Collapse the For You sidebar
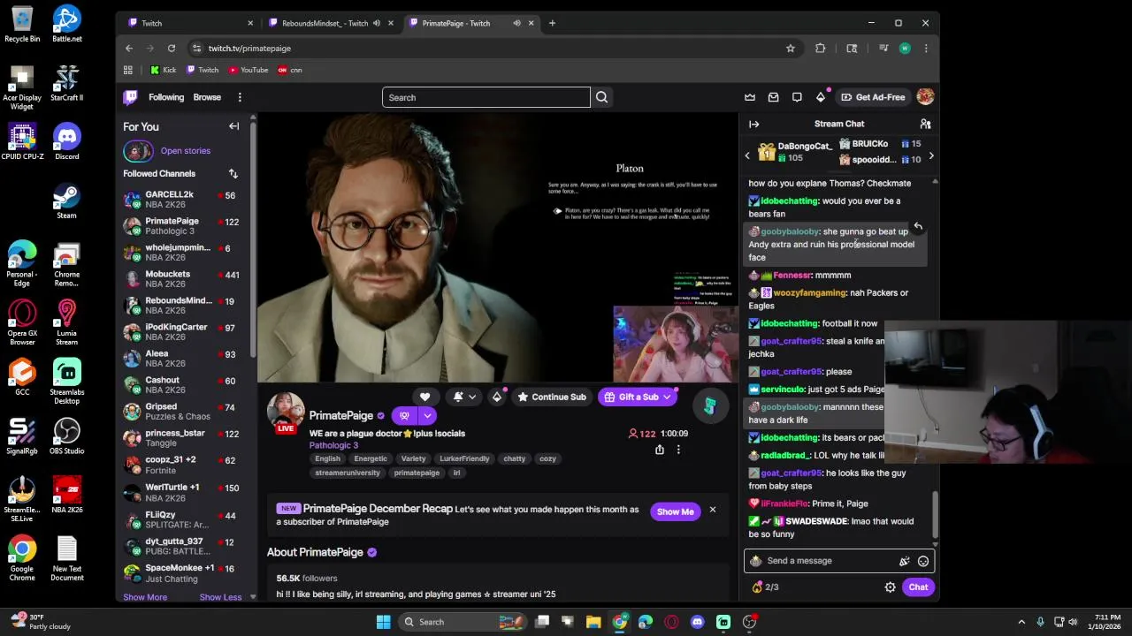 click(234, 126)
